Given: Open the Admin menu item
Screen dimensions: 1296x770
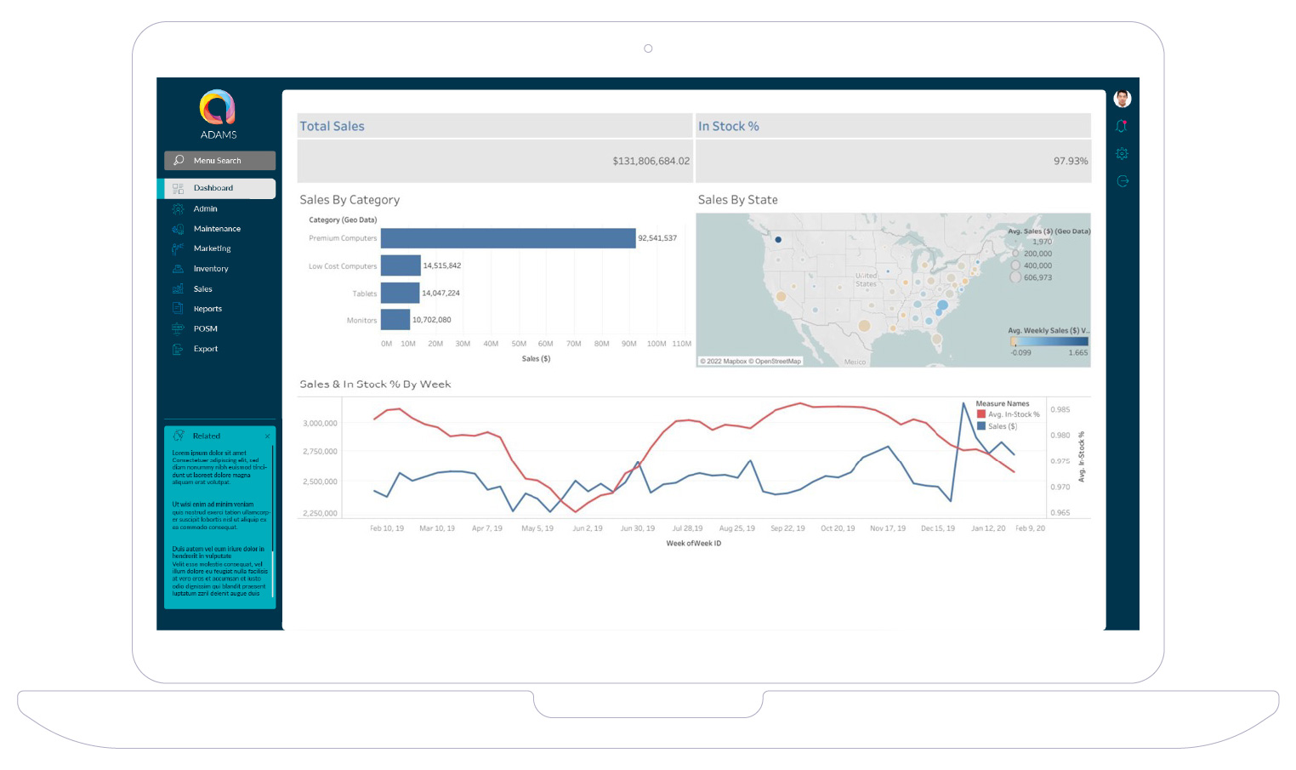Looking at the screenshot, I should (205, 208).
